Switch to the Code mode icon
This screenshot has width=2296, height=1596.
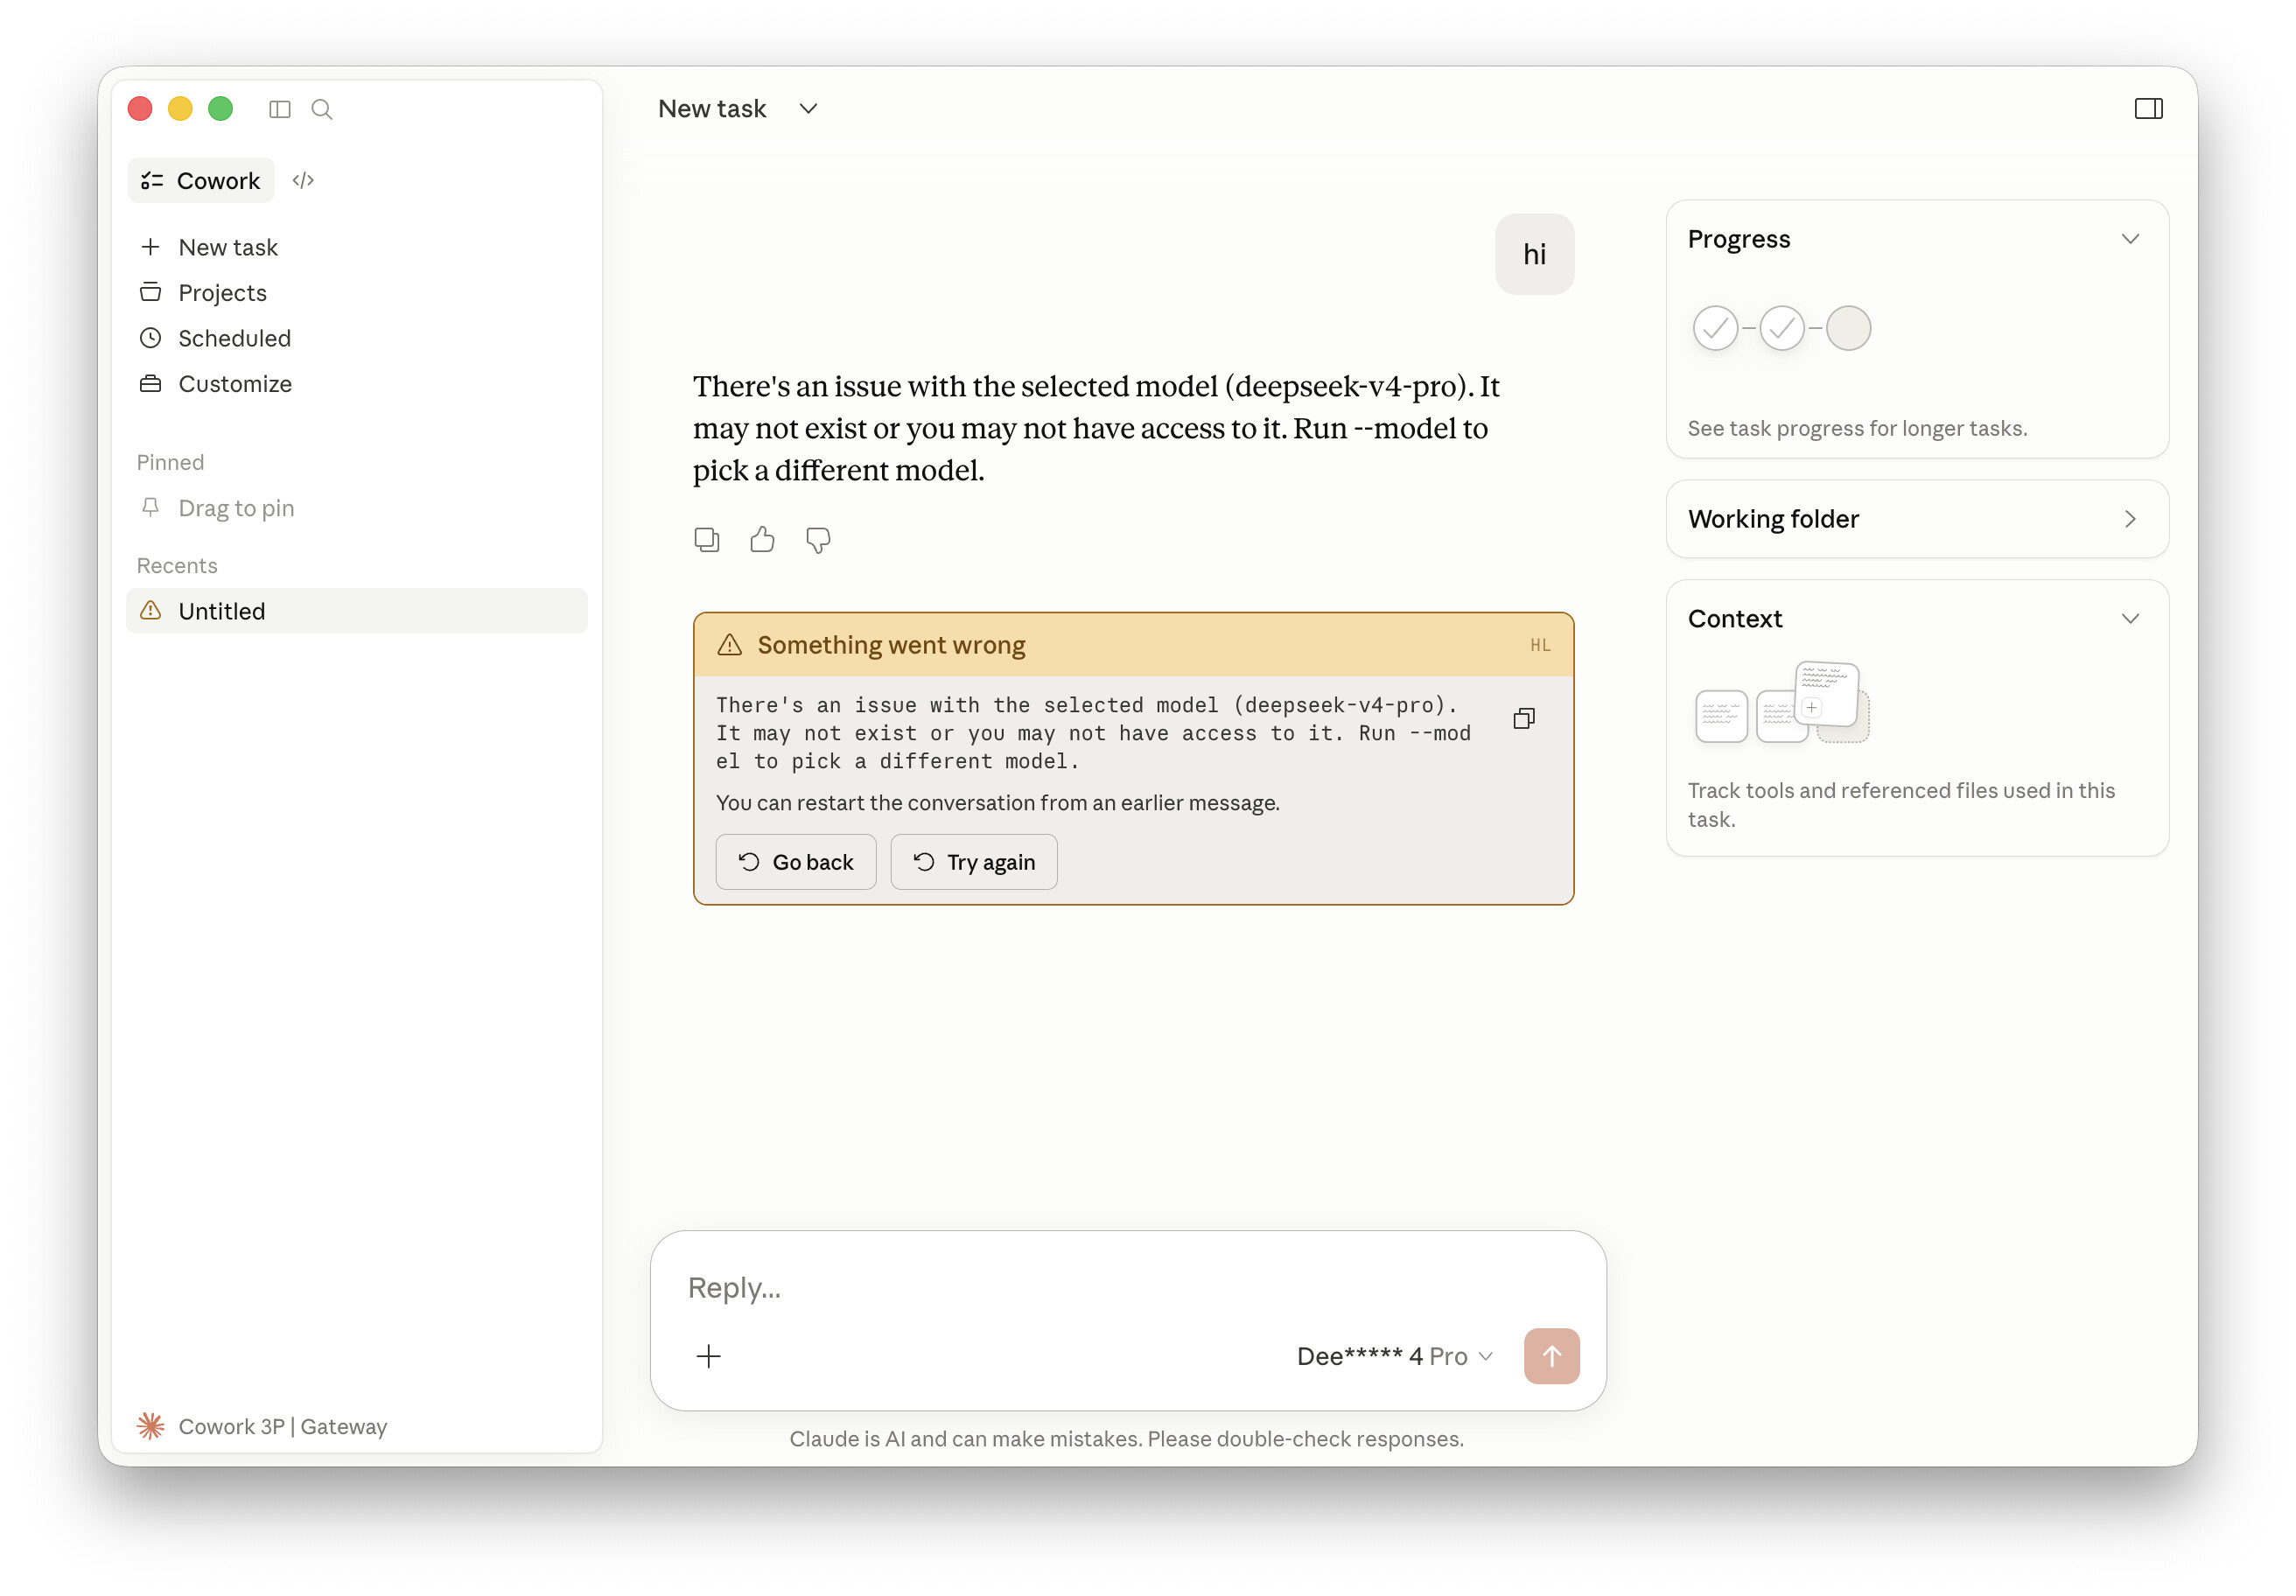303,181
